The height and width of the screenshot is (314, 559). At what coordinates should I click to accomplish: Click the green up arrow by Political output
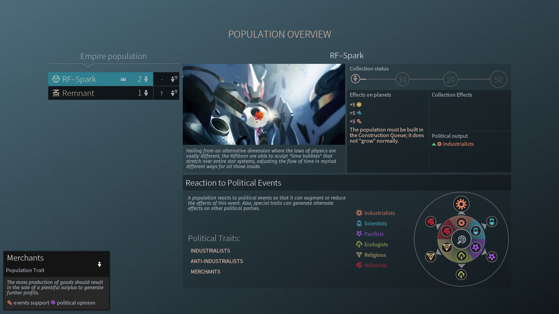coord(434,144)
